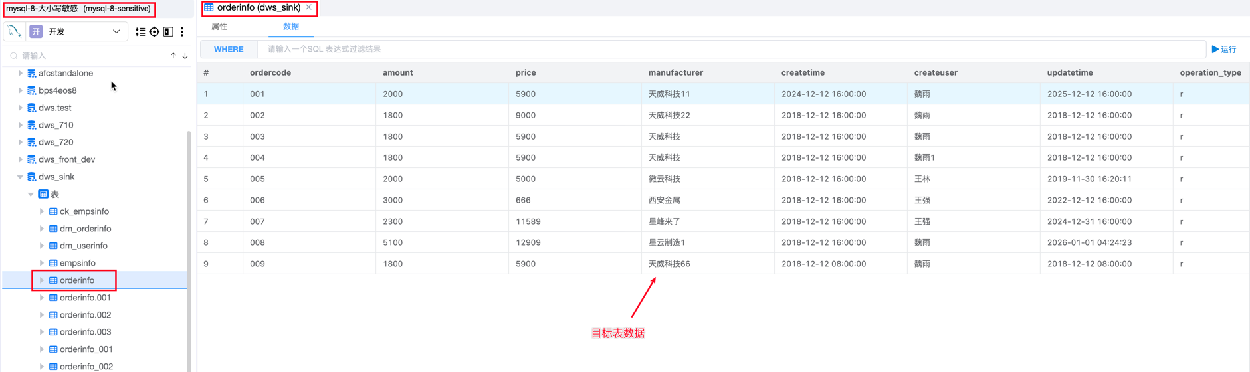This screenshot has width=1250, height=372.
Task: Switch to the 属性 tab
Action: (x=219, y=27)
